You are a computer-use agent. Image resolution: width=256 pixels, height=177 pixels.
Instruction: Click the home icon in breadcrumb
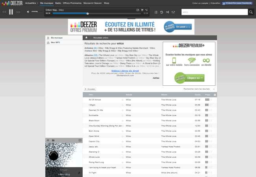pos(86,38)
